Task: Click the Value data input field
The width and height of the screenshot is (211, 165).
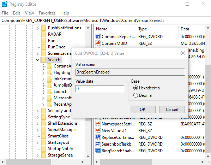Action: click(x=100, y=89)
